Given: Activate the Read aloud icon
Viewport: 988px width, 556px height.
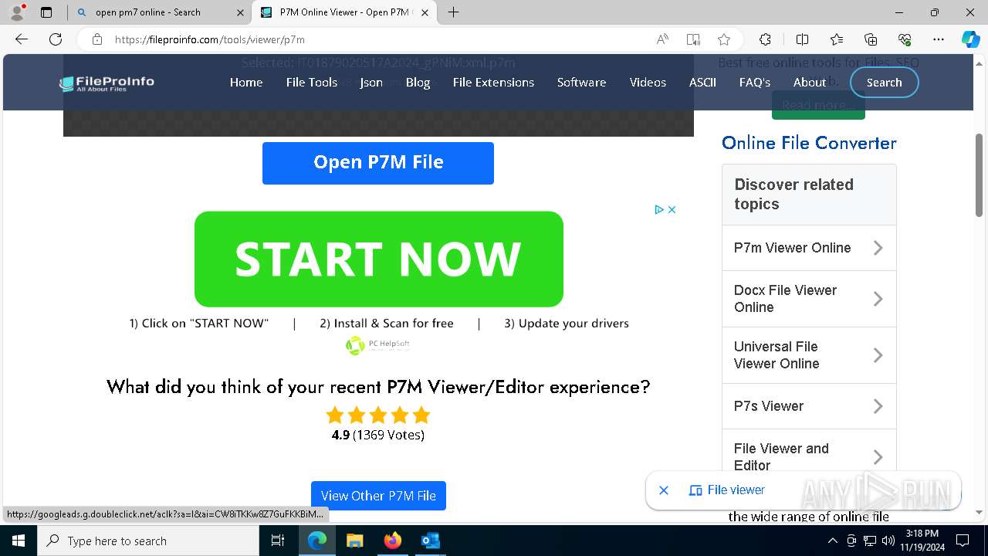Looking at the screenshot, I should (662, 39).
